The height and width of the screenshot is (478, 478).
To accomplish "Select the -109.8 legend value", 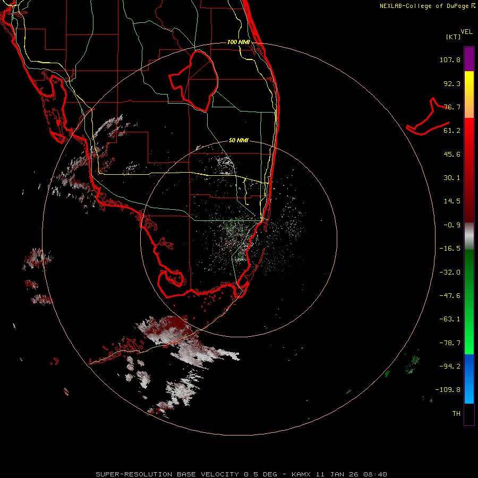I will 448,390.
